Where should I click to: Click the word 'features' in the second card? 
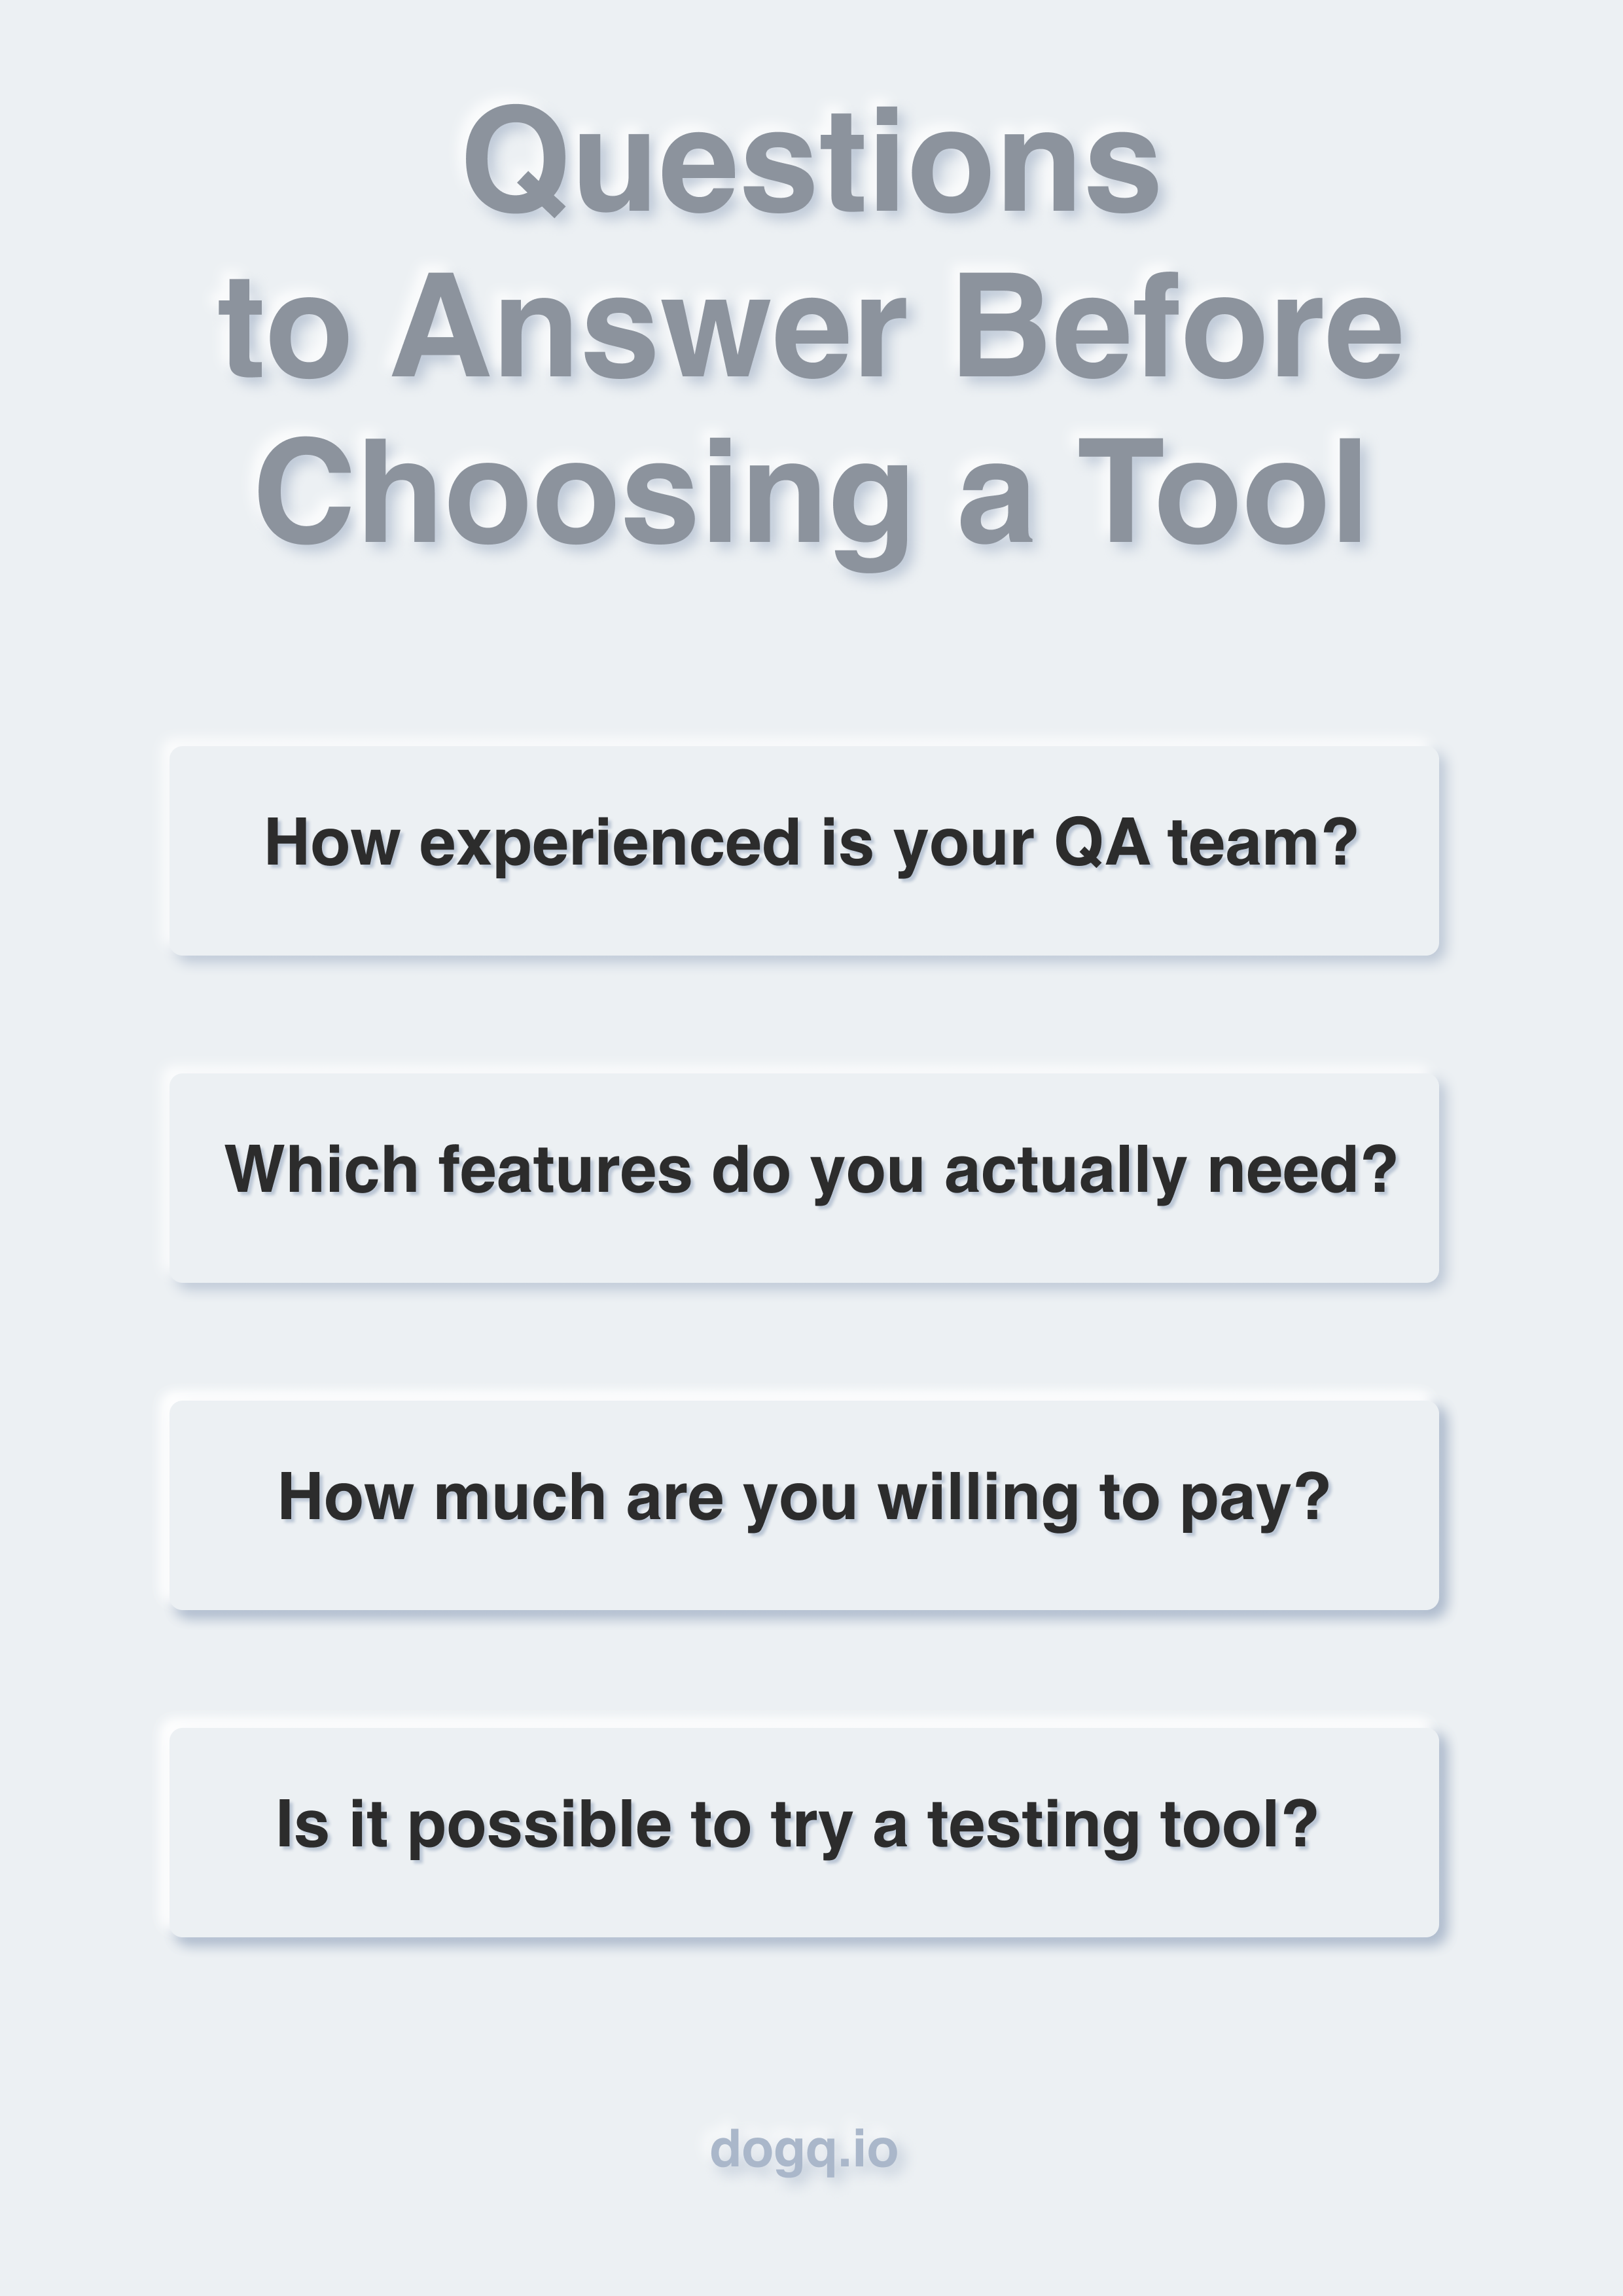pyautogui.click(x=565, y=1169)
